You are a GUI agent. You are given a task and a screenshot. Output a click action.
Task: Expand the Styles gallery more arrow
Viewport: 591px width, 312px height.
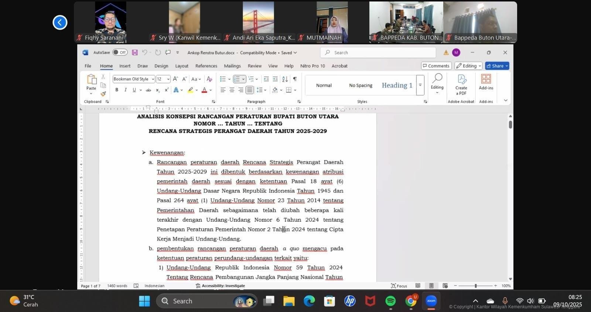point(420,85)
